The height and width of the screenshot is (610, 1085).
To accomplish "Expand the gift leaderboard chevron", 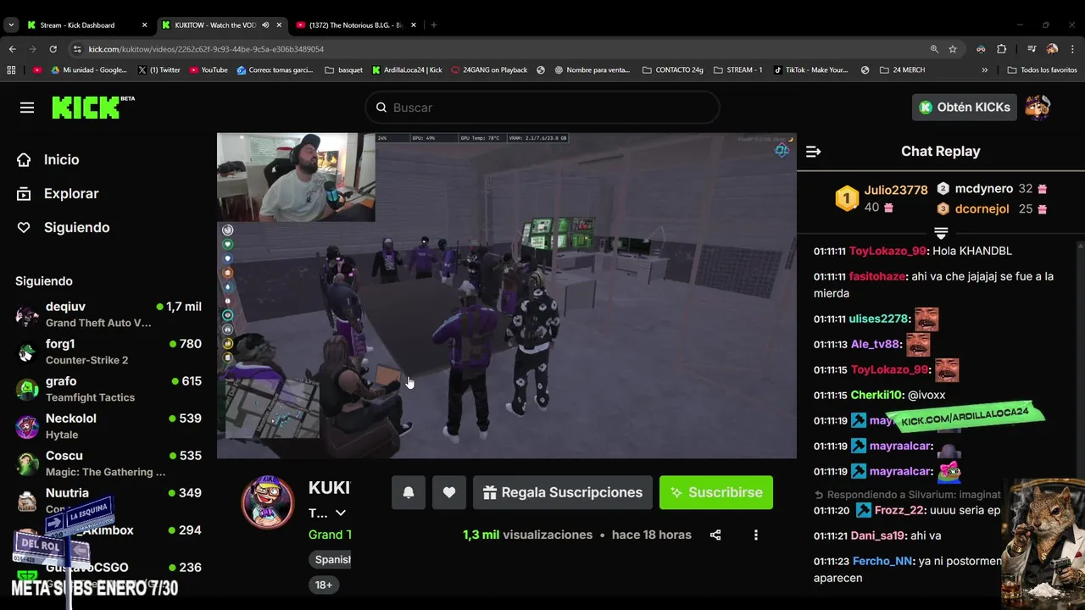I will tap(940, 232).
